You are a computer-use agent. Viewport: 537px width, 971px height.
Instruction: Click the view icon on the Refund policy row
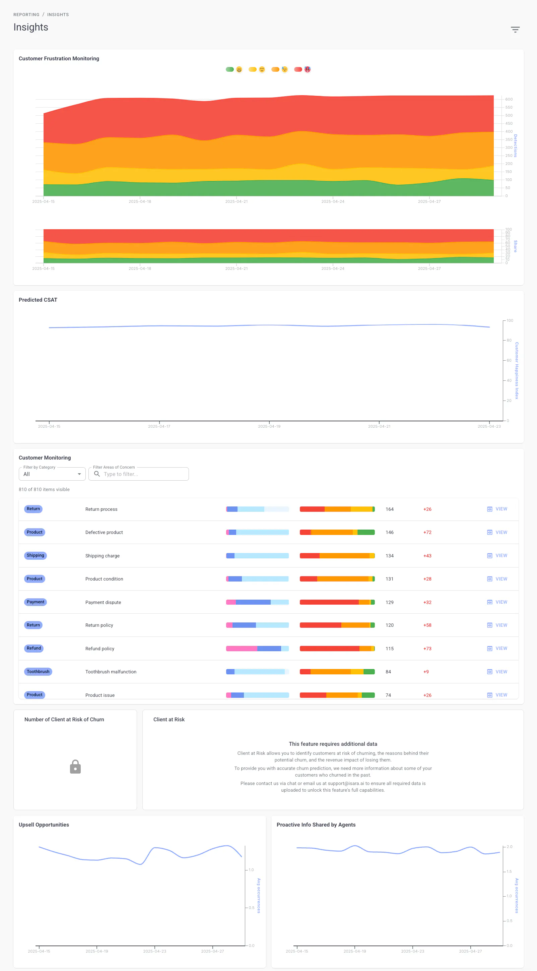pyautogui.click(x=489, y=648)
